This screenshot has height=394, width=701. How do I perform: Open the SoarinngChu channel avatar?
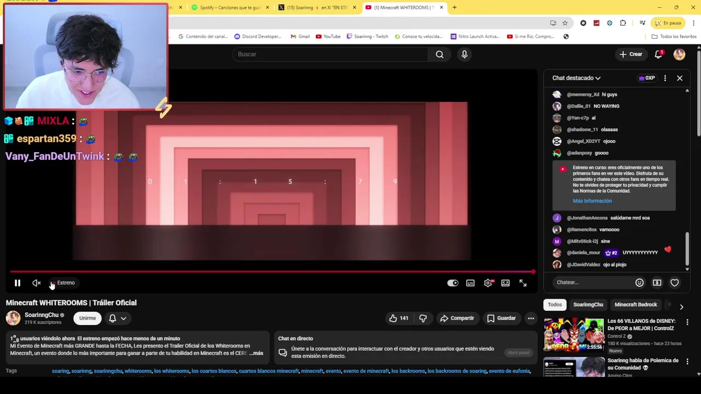(x=13, y=318)
